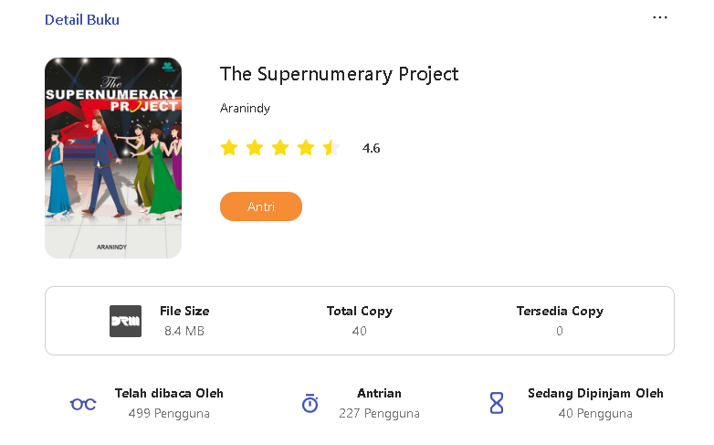Click the 227 Pengguna queue count
This screenshot has height=445, width=714.
[x=379, y=414]
